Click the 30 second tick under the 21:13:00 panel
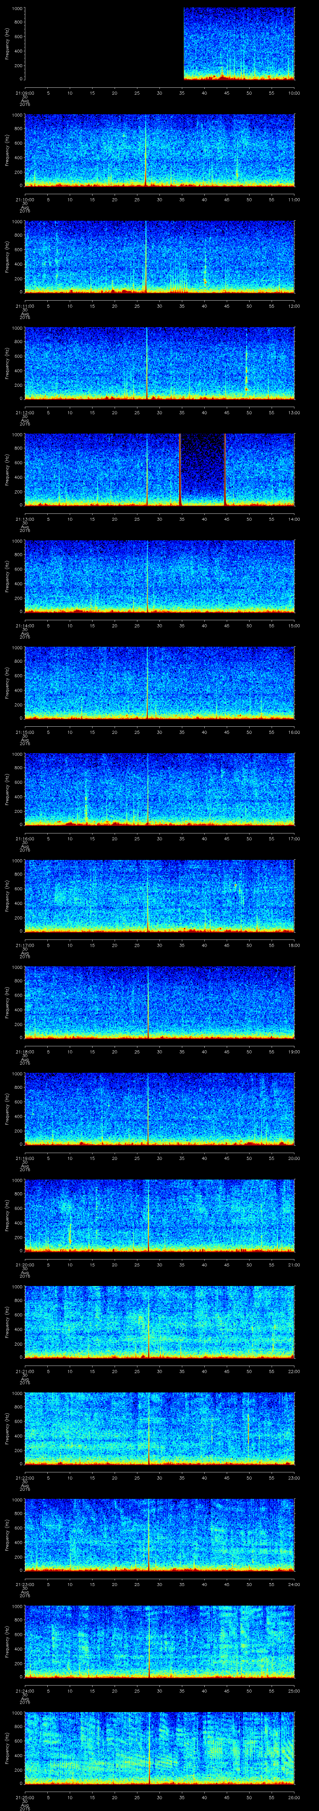The height and width of the screenshot is (1811, 319). (x=160, y=519)
